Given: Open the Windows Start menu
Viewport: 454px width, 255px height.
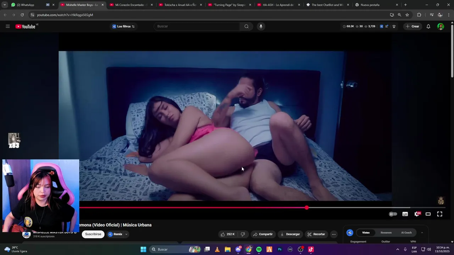Looking at the screenshot, I should point(143,249).
